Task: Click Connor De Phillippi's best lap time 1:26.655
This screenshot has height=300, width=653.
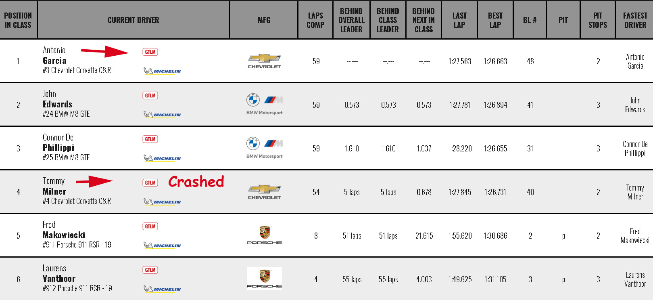Action: [495, 149]
